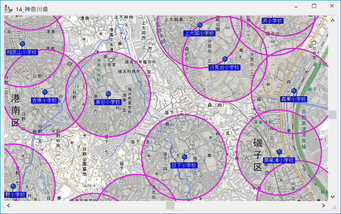Screen dimensions: 341x214
Task: Click the horizontal scrollbar left arrow
Action: coord(9,205)
